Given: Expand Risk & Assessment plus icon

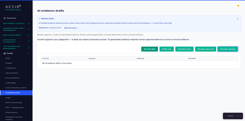Looking at the screenshot, I should point(28,35).
